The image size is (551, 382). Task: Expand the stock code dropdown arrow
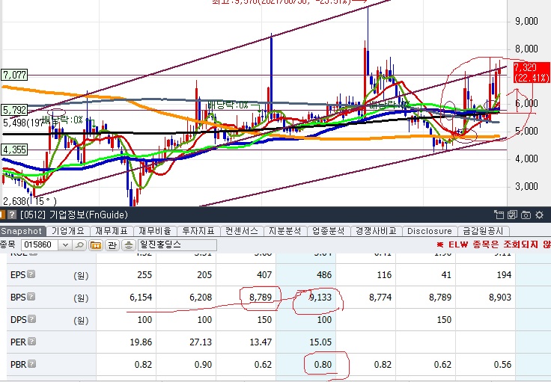click(x=65, y=245)
